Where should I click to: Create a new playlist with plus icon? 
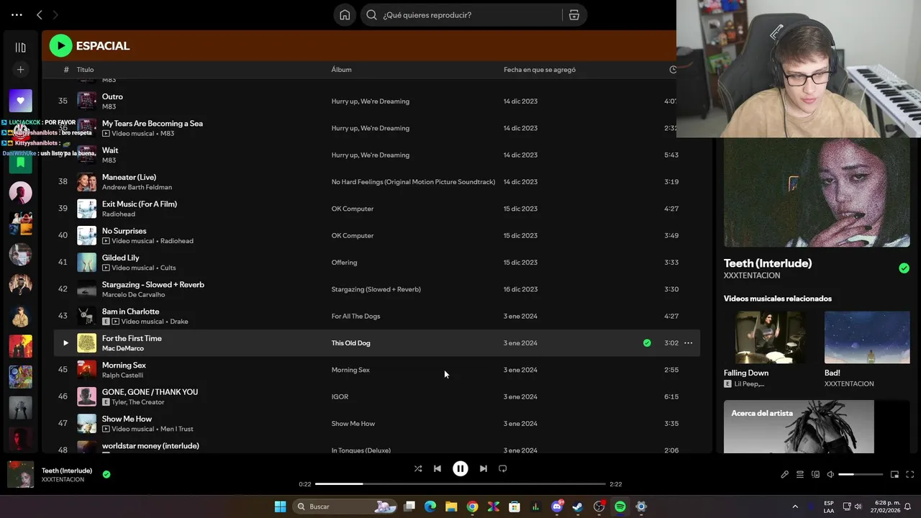click(x=20, y=70)
